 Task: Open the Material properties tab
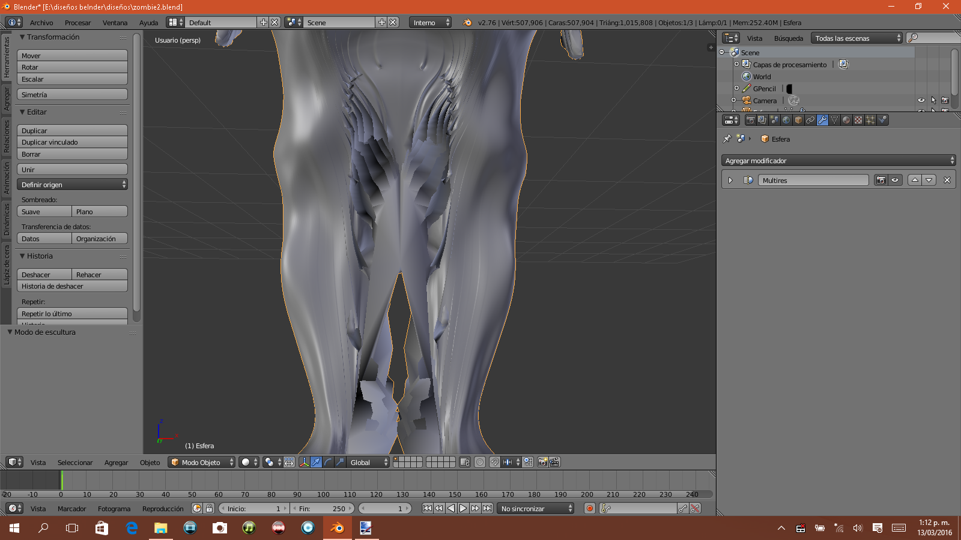click(846, 120)
